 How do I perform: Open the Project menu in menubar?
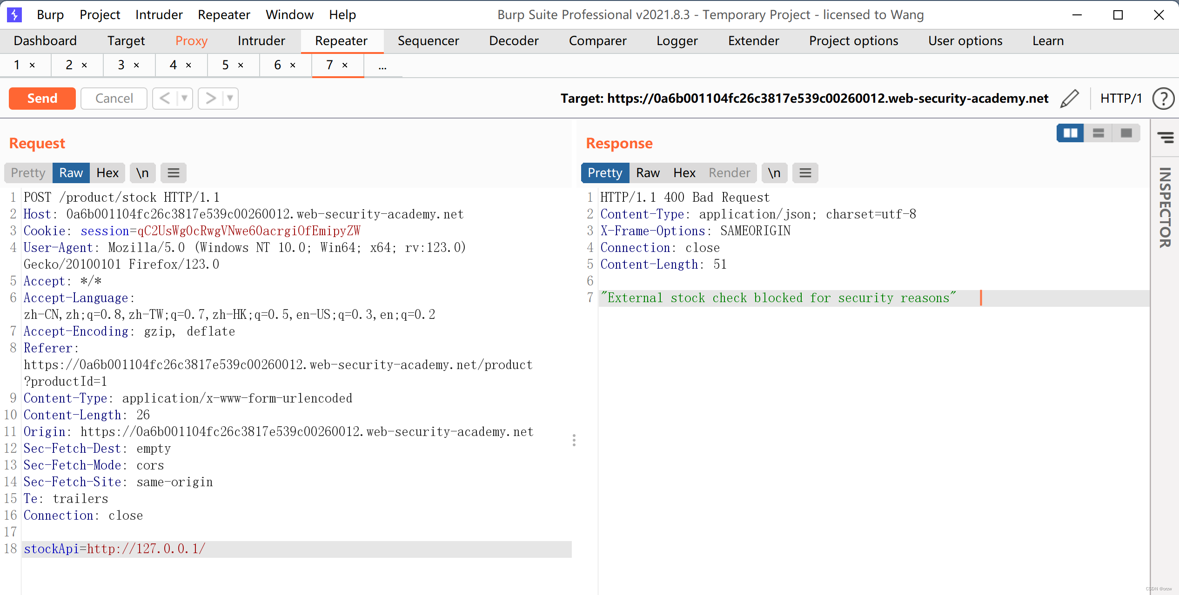[x=100, y=15]
